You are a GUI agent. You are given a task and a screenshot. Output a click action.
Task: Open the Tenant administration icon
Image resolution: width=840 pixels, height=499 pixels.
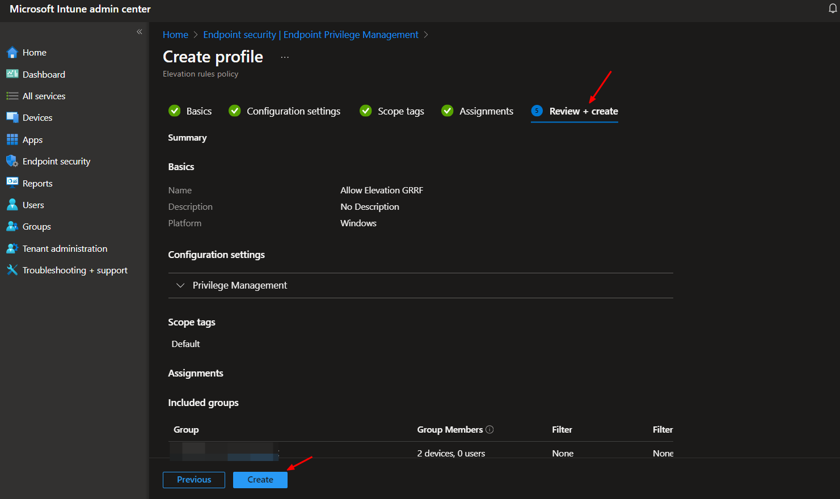click(x=12, y=248)
